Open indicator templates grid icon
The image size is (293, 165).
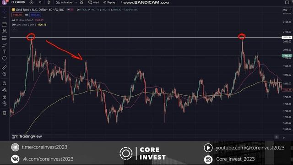coord(81,2)
